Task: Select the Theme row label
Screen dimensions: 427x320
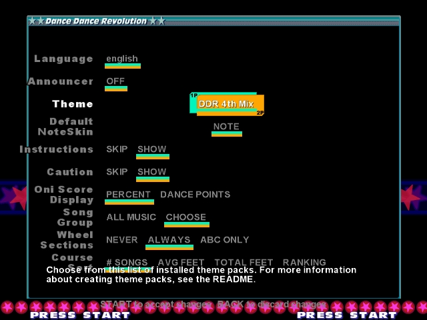Action: point(73,104)
